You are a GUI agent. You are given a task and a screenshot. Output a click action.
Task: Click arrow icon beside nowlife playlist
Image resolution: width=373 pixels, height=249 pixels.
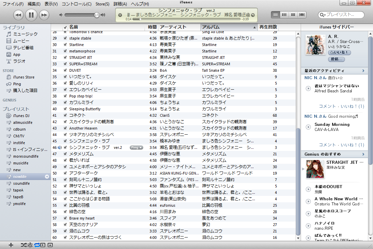[47, 177]
